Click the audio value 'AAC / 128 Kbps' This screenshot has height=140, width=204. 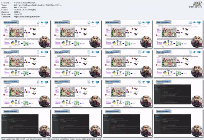coord(20,7)
